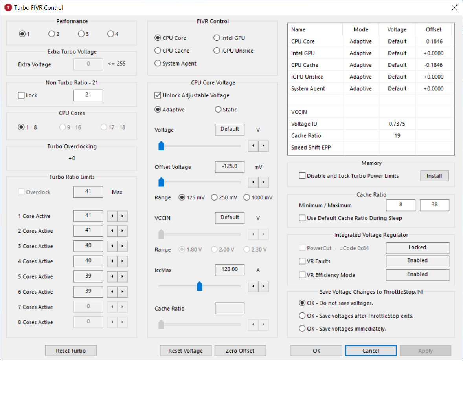
Task: Click the Turbo Ratio Limits Max field
Action: (x=88, y=192)
